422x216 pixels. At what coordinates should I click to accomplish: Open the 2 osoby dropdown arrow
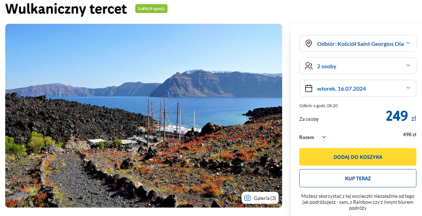[408, 66]
